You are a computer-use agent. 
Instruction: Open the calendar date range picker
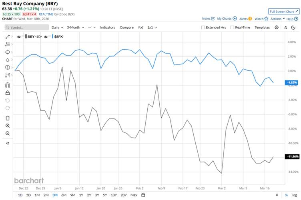(x=143, y=195)
